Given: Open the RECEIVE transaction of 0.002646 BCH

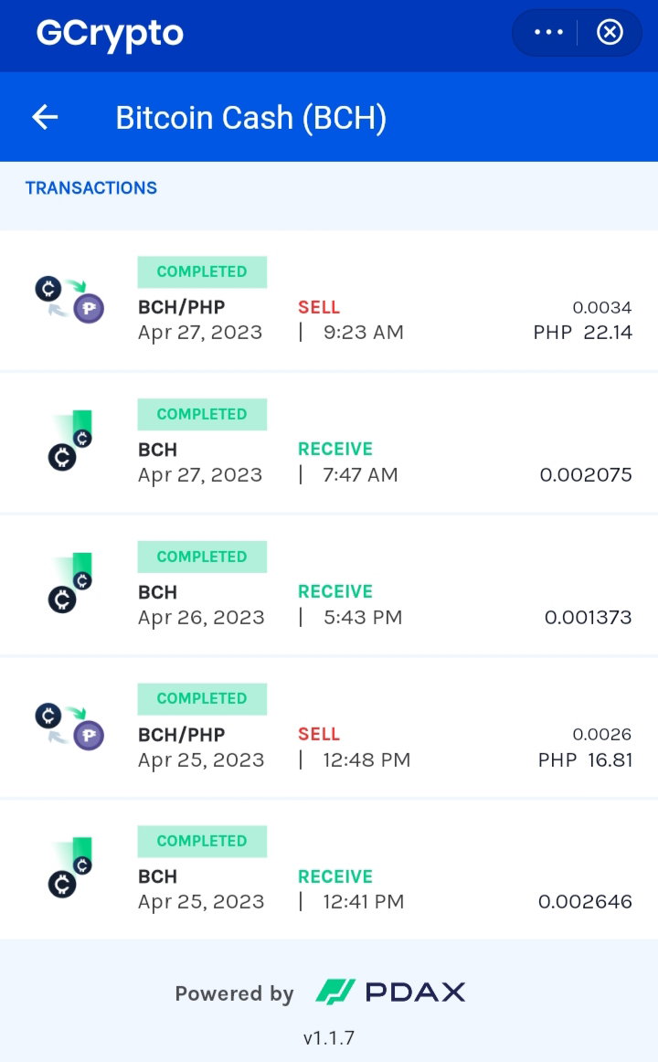Looking at the screenshot, I should (329, 870).
